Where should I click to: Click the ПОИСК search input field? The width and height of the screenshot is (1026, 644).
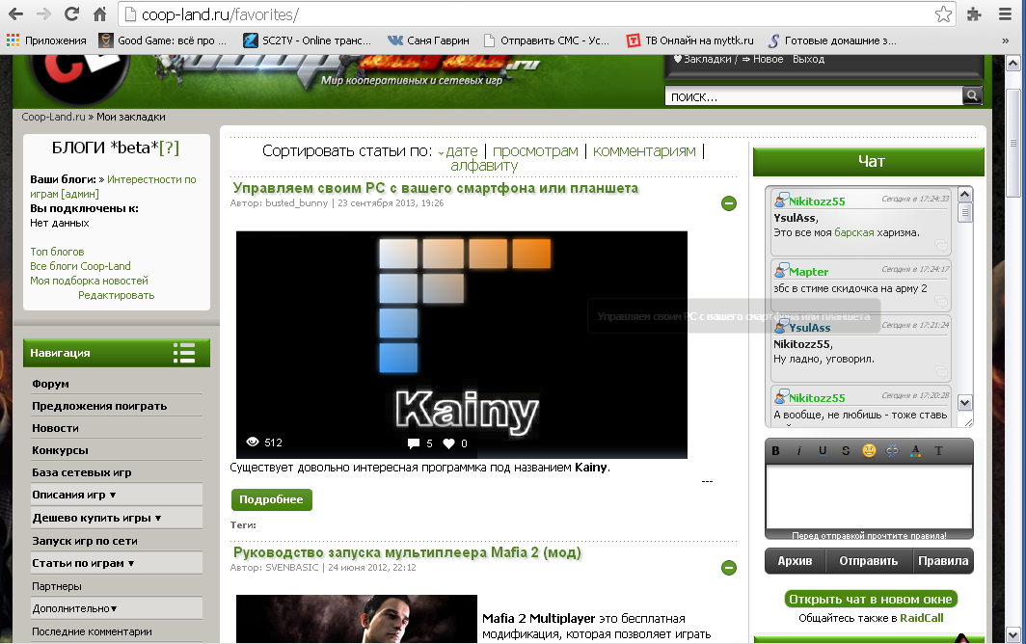coord(813,96)
